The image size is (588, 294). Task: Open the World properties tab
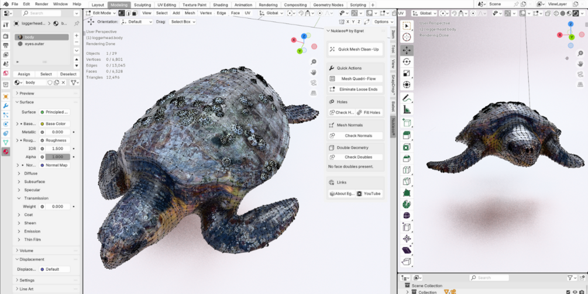coord(6,73)
